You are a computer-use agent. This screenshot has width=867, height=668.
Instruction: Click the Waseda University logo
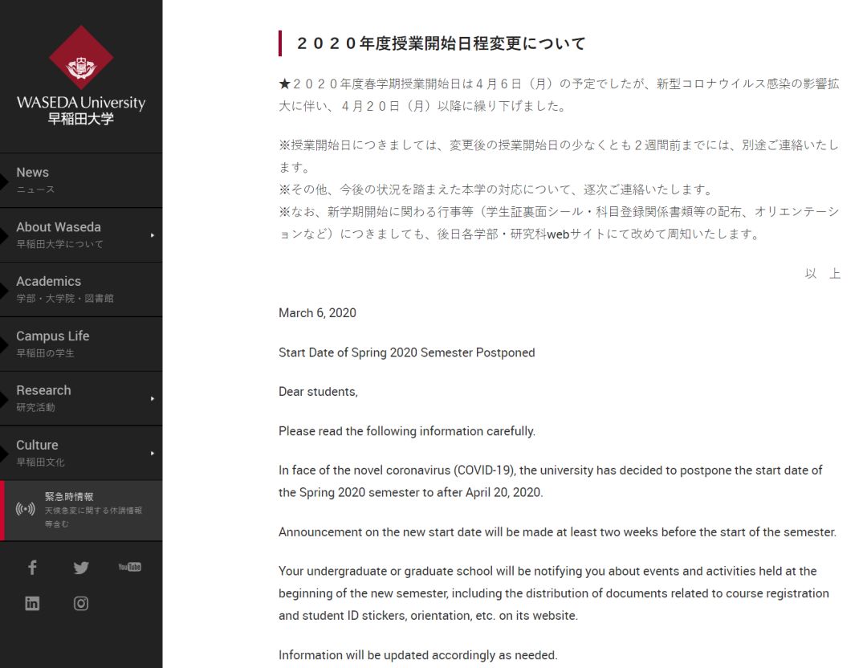click(x=81, y=75)
